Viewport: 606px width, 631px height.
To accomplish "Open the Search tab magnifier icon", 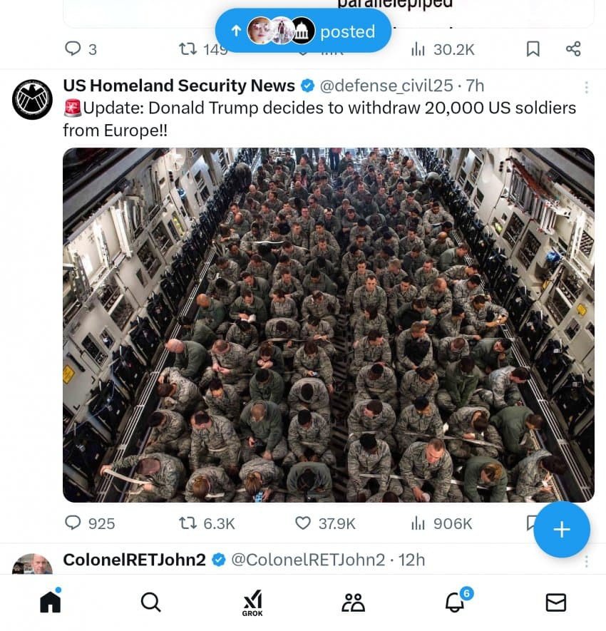I will [x=151, y=602].
